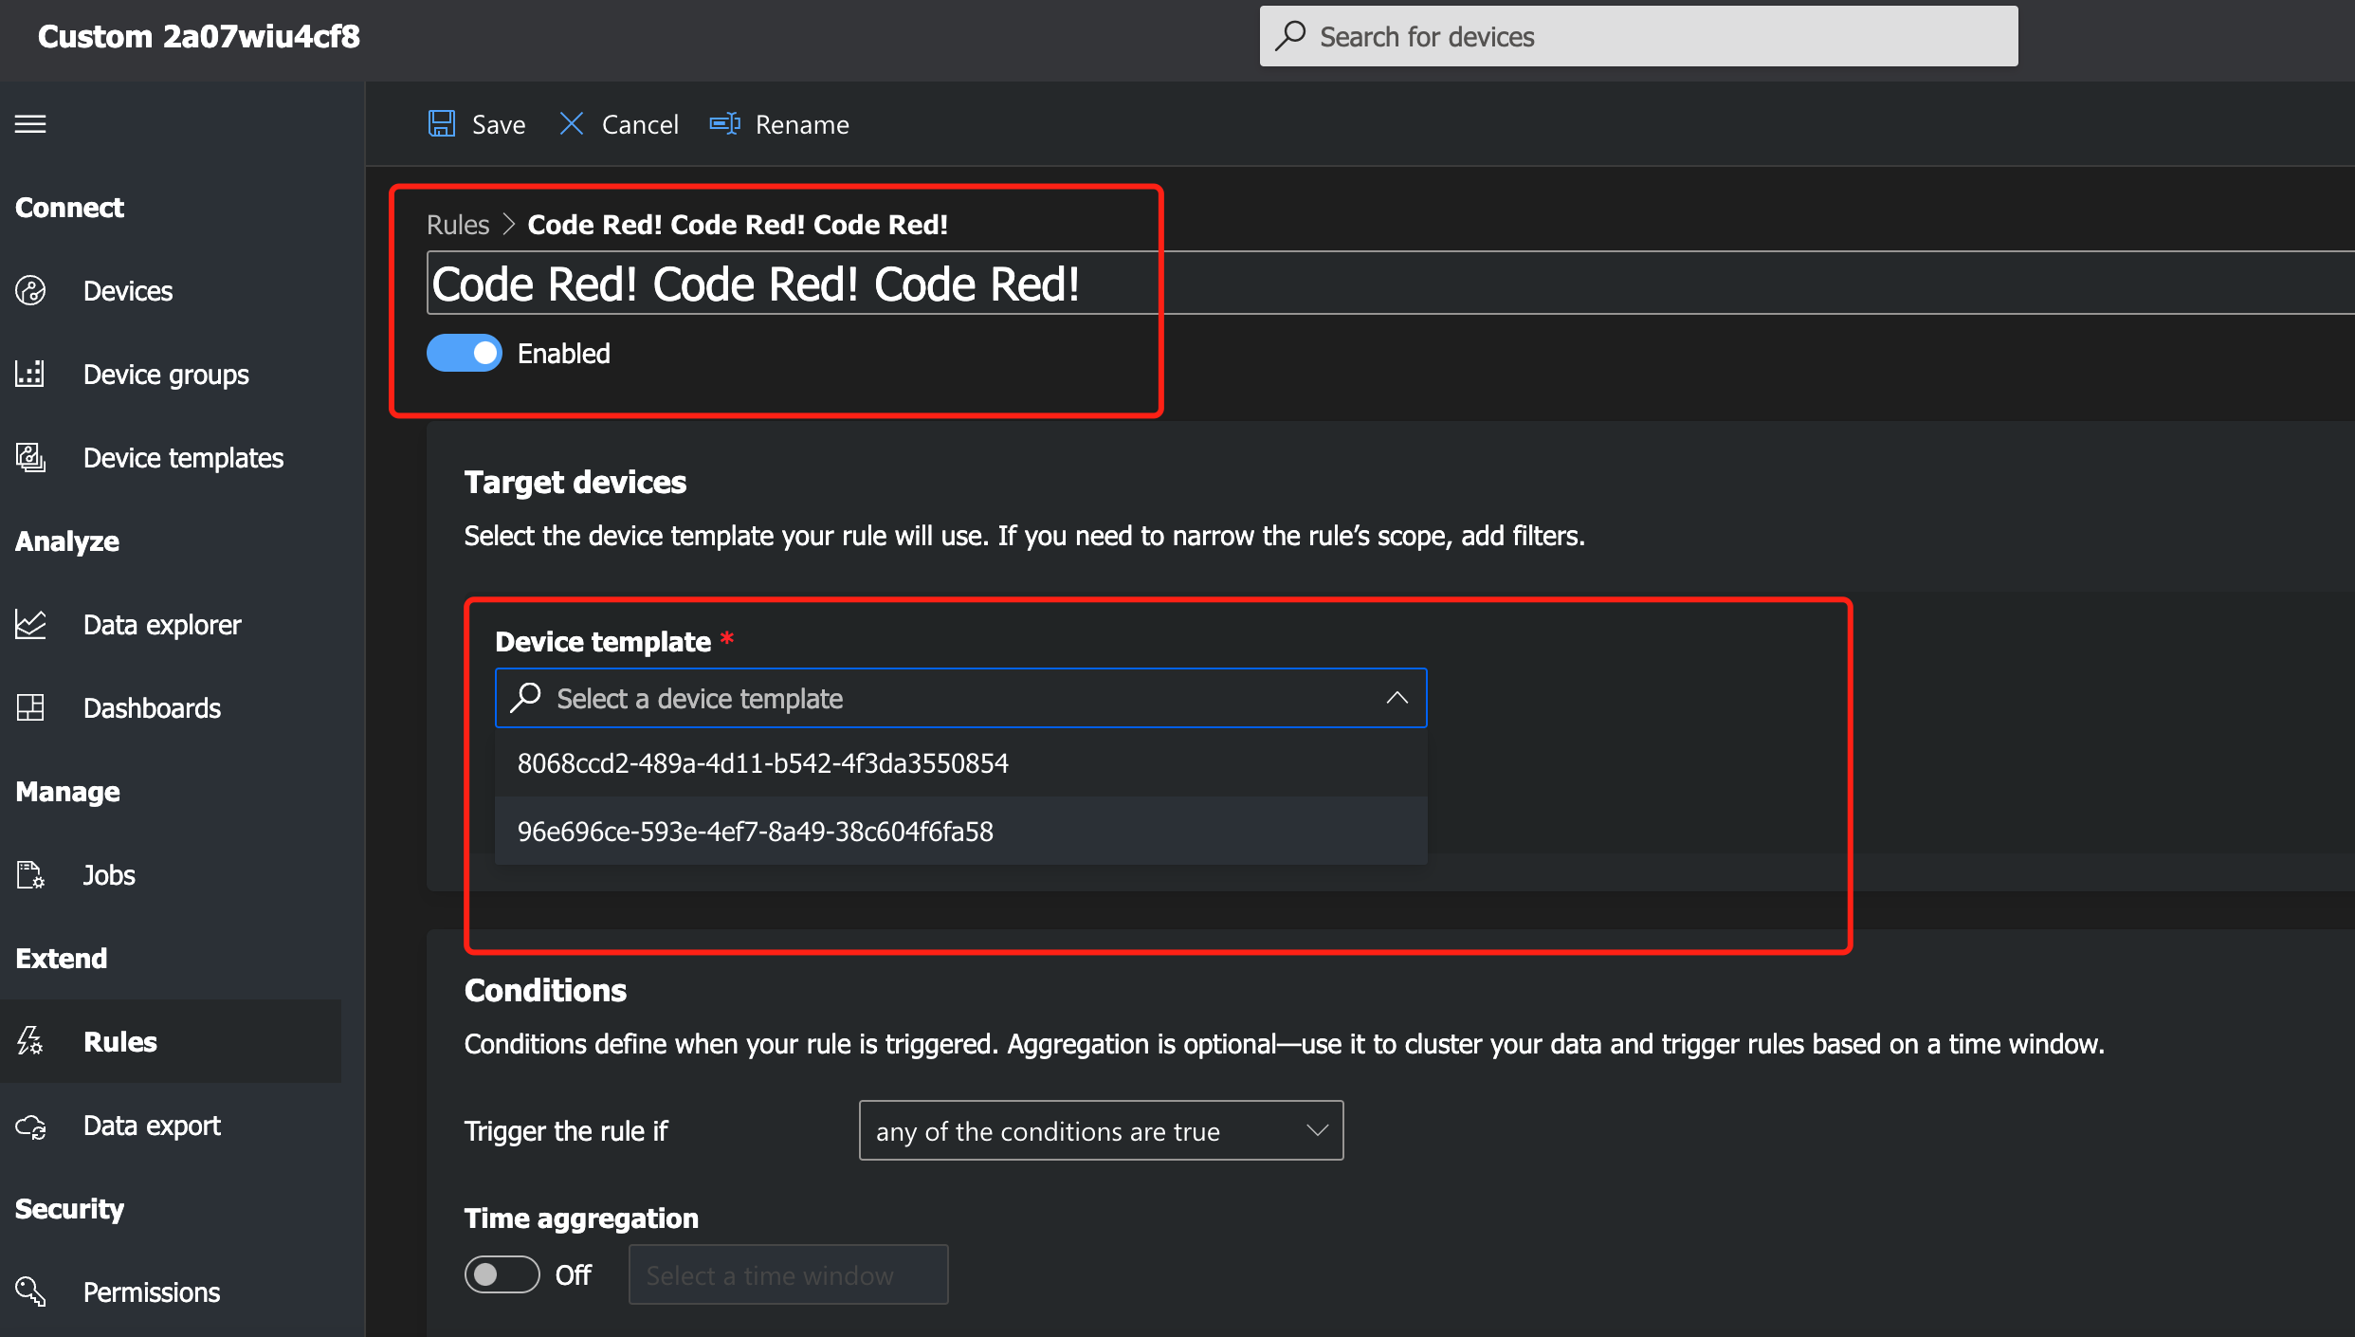This screenshot has height=1337, width=2355.
Task: Open Jobs in the sidebar
Action: (x=109, y=875)
